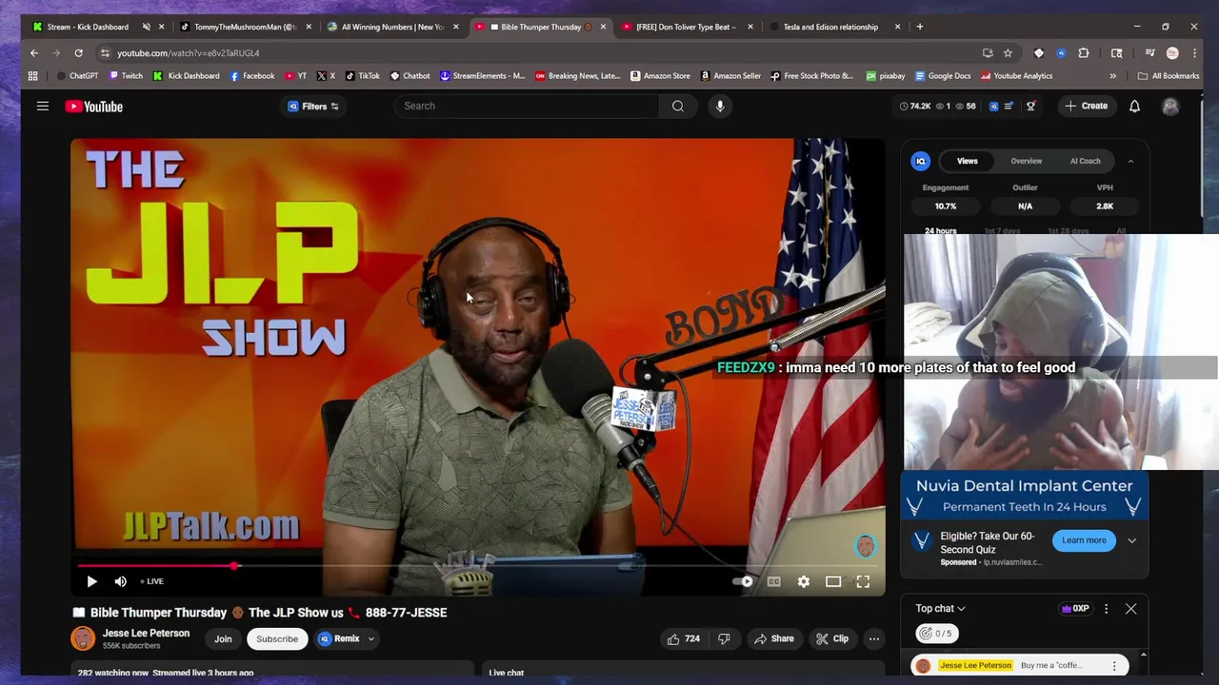This screenshot has width=1219, height=685.
Task: Start voice search with the microphone icon
Action: coord(720,106)
